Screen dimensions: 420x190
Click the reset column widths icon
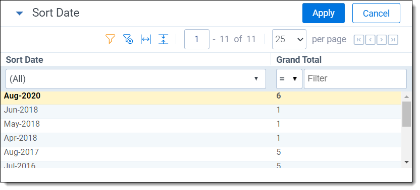point(145,39)
